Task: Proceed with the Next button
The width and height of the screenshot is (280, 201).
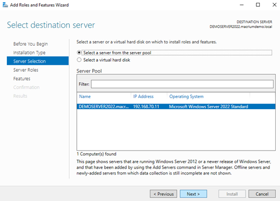Action: (x=193, y=194)
